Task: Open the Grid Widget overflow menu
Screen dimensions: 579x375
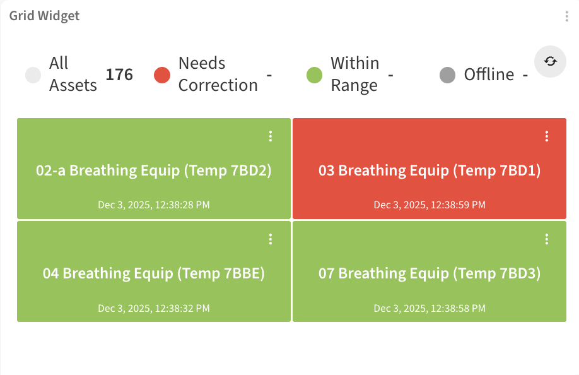Action: pyautogui.click(x=566, y=16)
